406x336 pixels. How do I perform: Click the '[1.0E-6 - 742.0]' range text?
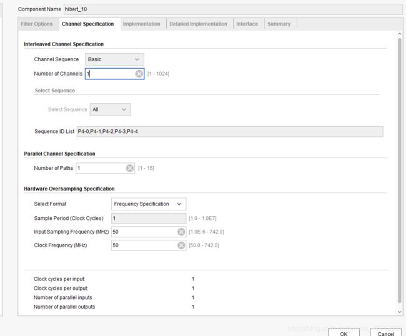coord(206,232)
